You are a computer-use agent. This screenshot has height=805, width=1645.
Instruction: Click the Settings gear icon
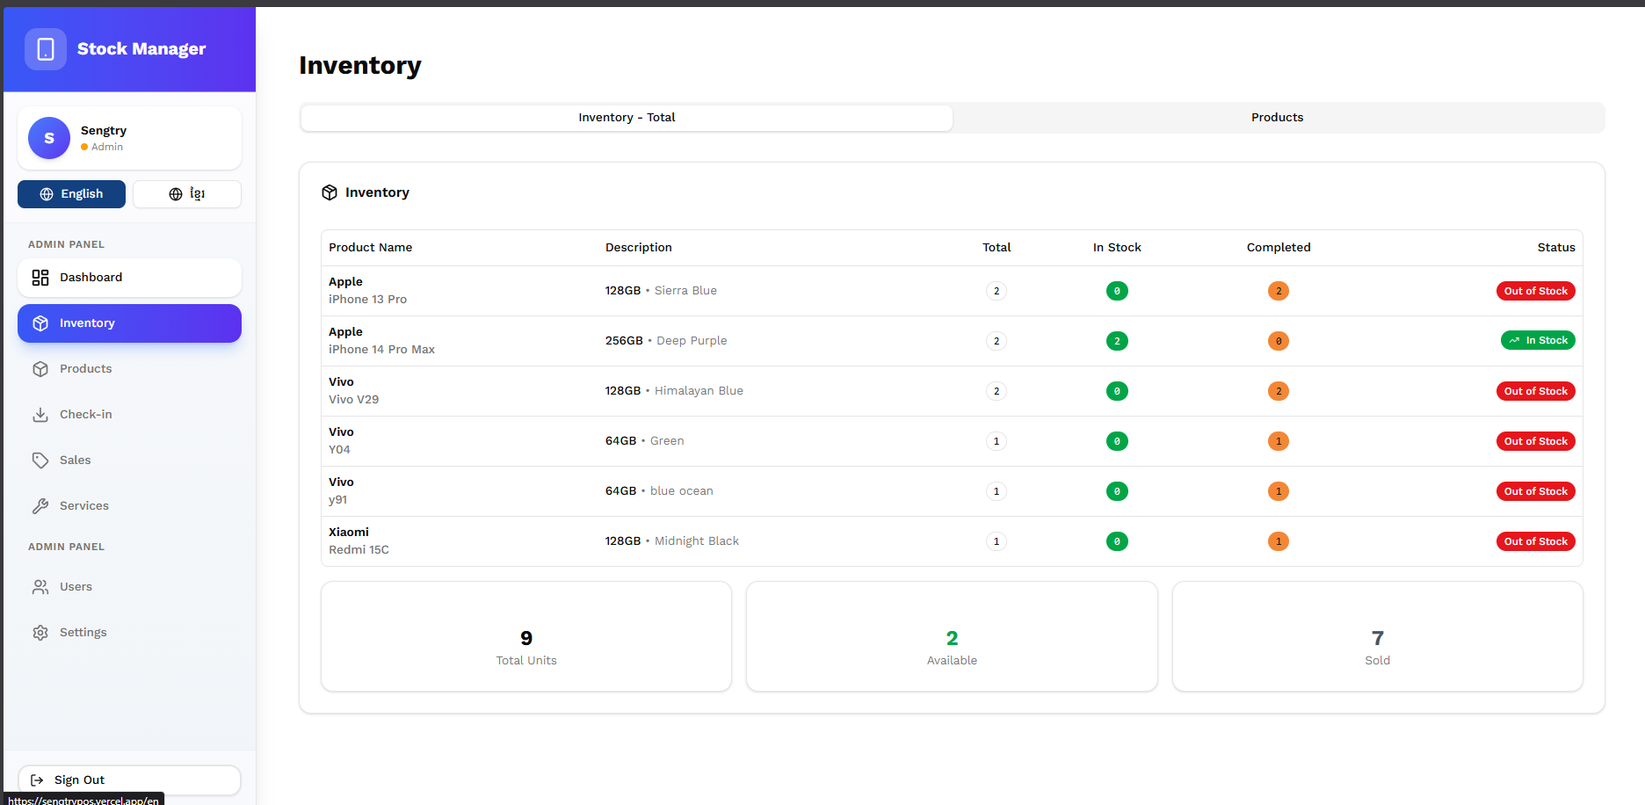pyautogui.click(x=40, y=633)
